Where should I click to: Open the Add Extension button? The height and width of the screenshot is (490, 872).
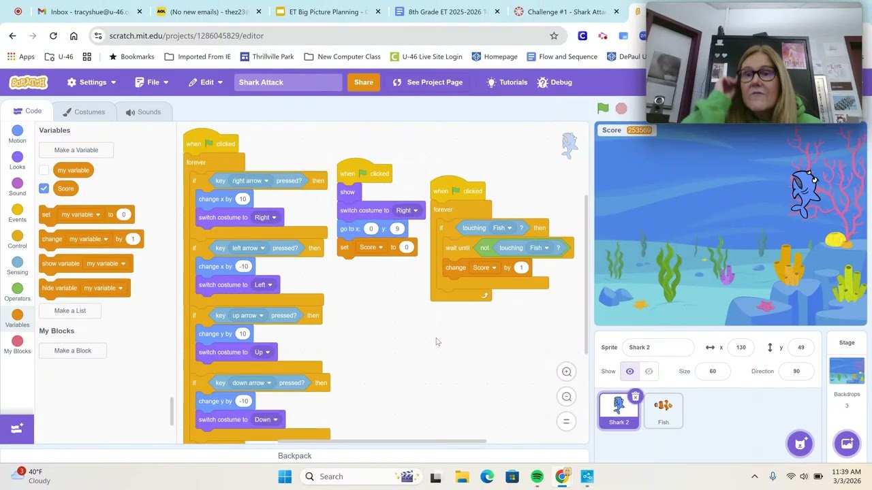click(17, 428)
